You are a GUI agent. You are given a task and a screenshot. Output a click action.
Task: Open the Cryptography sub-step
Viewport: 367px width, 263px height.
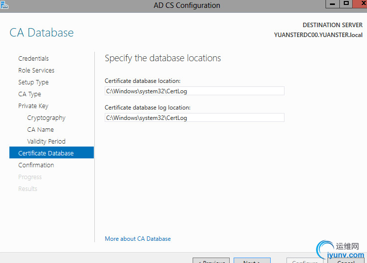point(46,118)
